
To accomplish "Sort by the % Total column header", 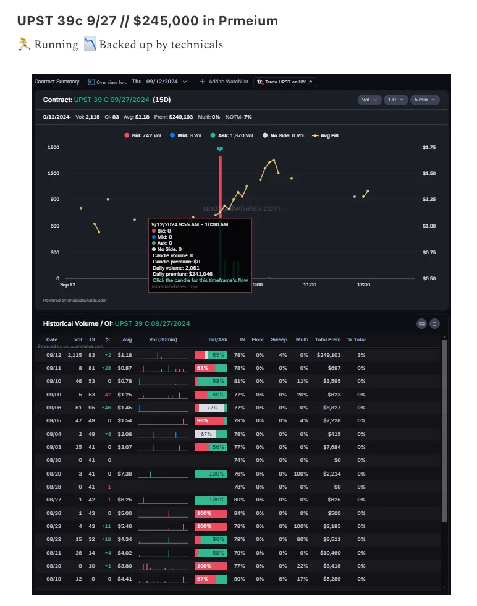I will (x=357, y=339).
